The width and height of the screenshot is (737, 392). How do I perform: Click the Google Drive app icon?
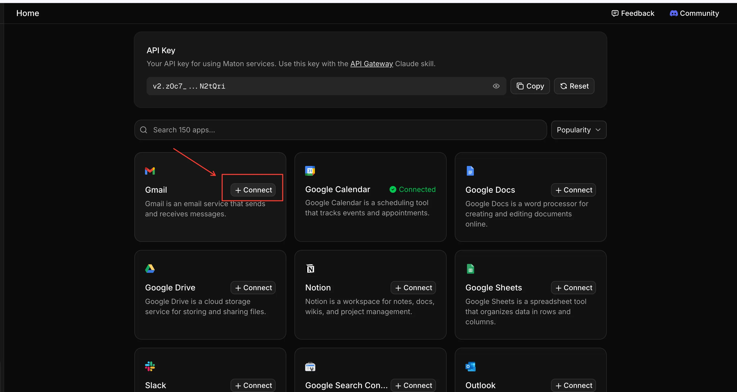point(150,269)
